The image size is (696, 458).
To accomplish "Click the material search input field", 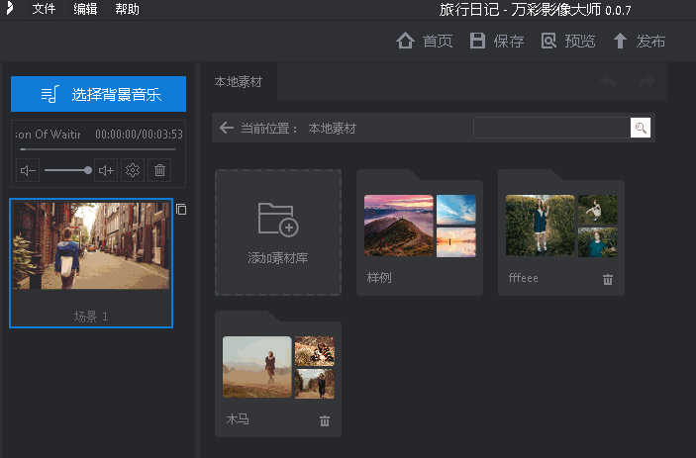I will click(x=551, y=128).
